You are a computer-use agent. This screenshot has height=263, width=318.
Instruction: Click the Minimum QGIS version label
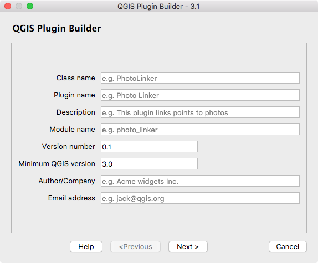[57, 164]
